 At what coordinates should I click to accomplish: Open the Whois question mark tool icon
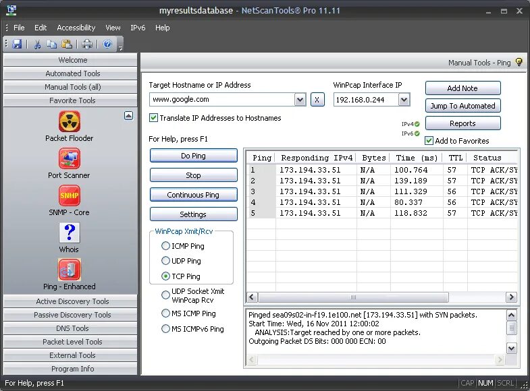[70, 233]
